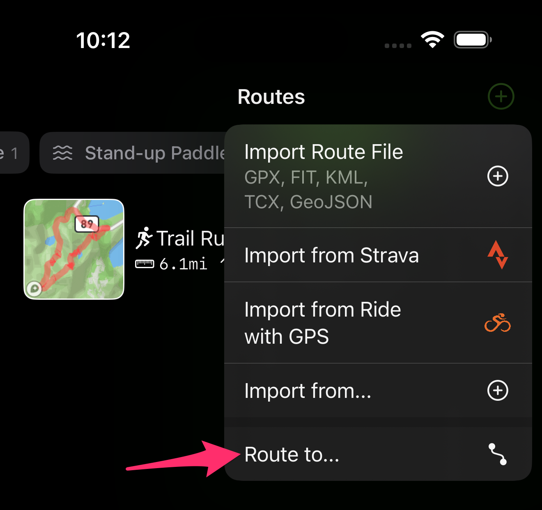Click the plus icon next to Import from...

[x=498, y=391]
